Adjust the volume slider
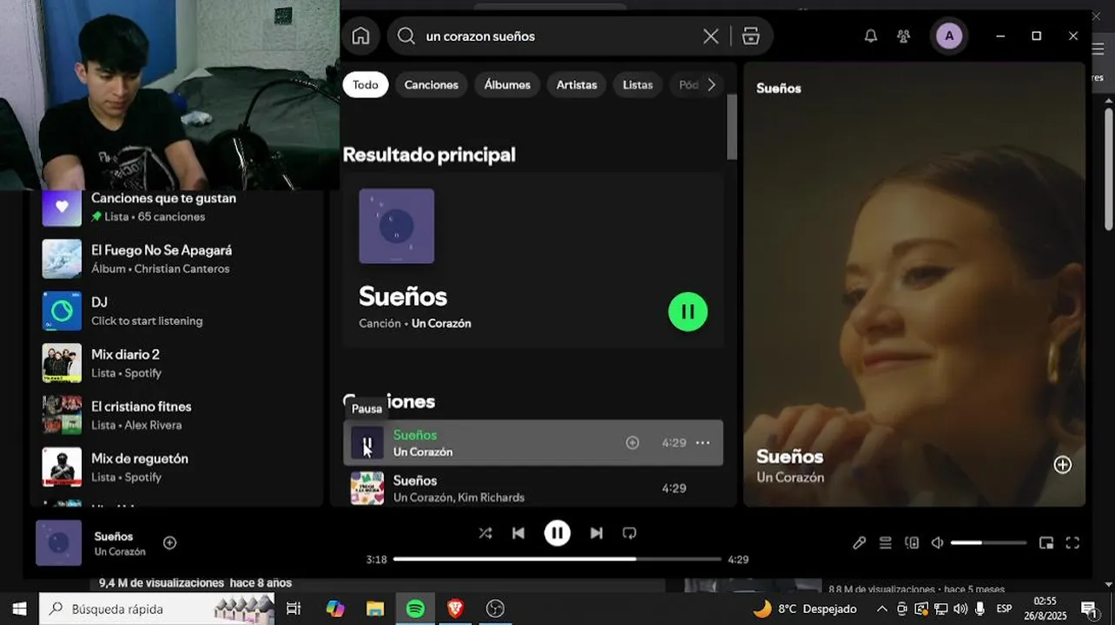This screenshot has height=625, width=1115. (x=988, y=543)
